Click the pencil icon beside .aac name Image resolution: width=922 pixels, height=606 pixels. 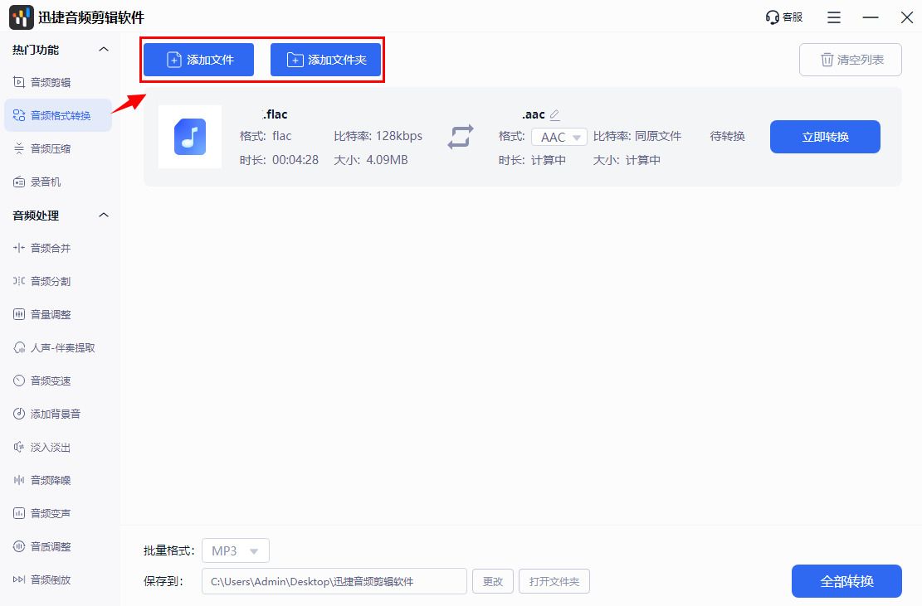click(x=554, y=115)
